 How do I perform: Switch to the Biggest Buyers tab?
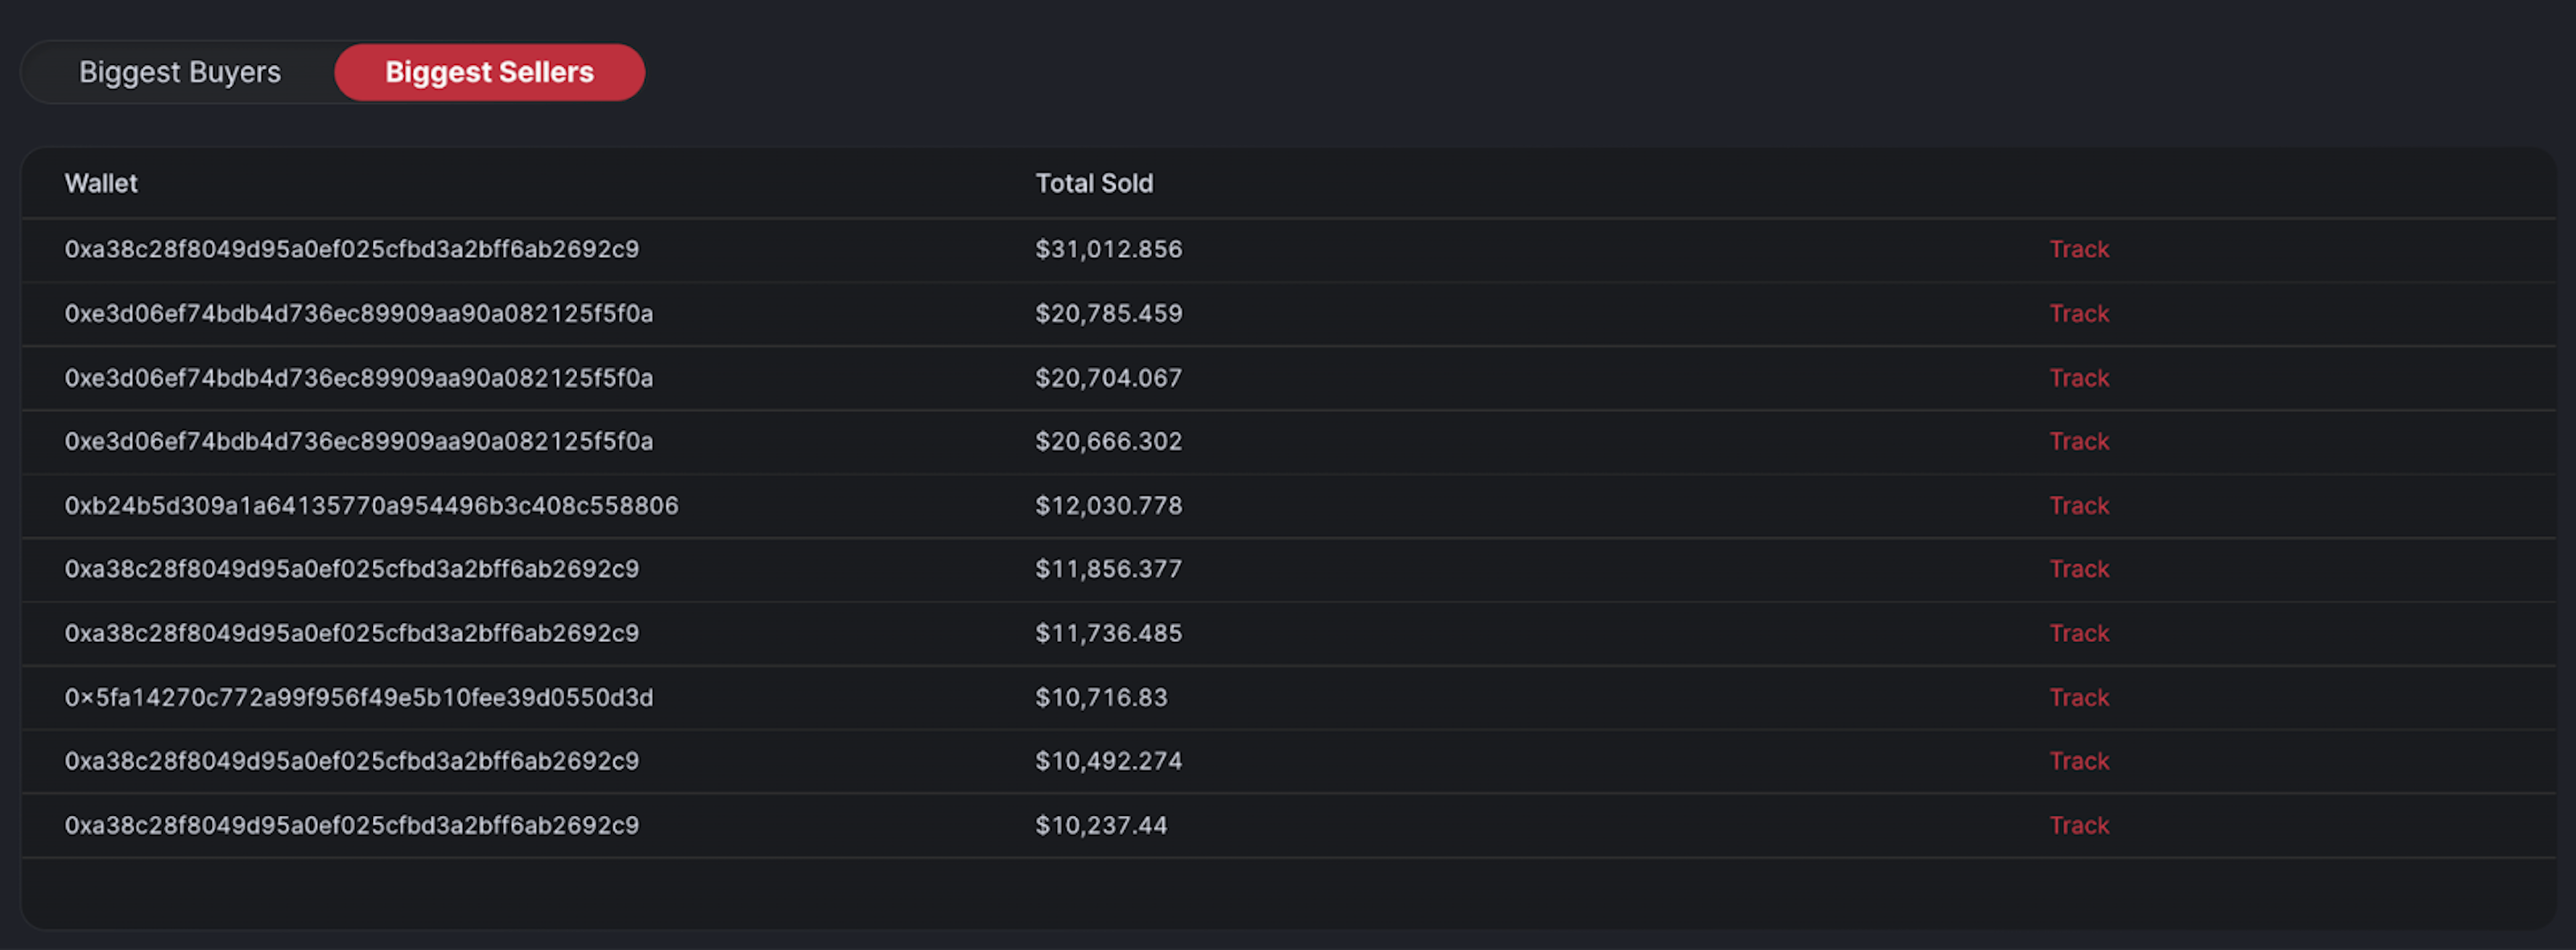coord(180,72)
